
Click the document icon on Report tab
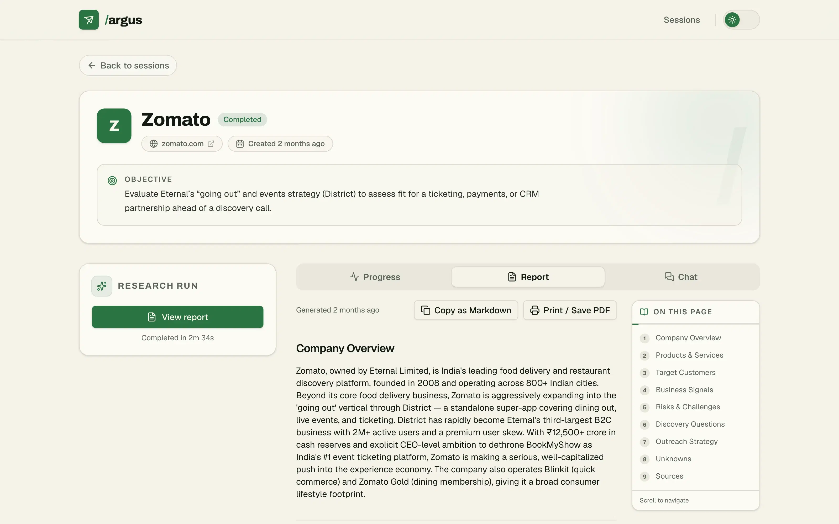512,277
